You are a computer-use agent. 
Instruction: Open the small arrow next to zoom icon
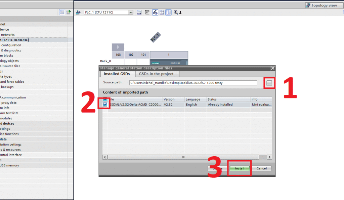[x=180, y=12]
